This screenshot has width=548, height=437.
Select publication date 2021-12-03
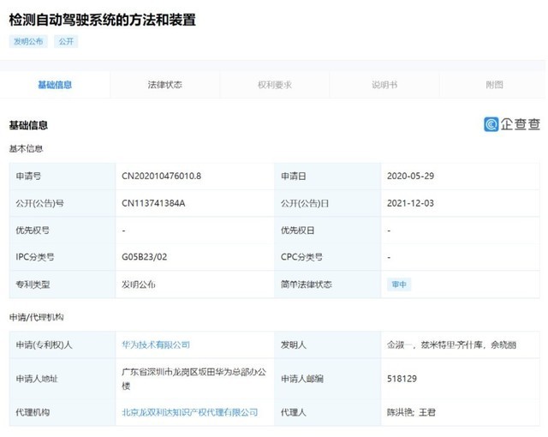click(410, 203)
